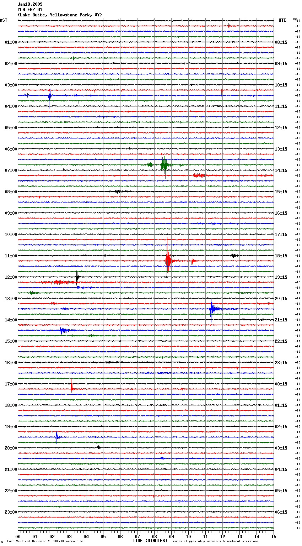Click the Traces clipped at plus/minus 5 note
302x546 pixels.
(x=215, y=541)
